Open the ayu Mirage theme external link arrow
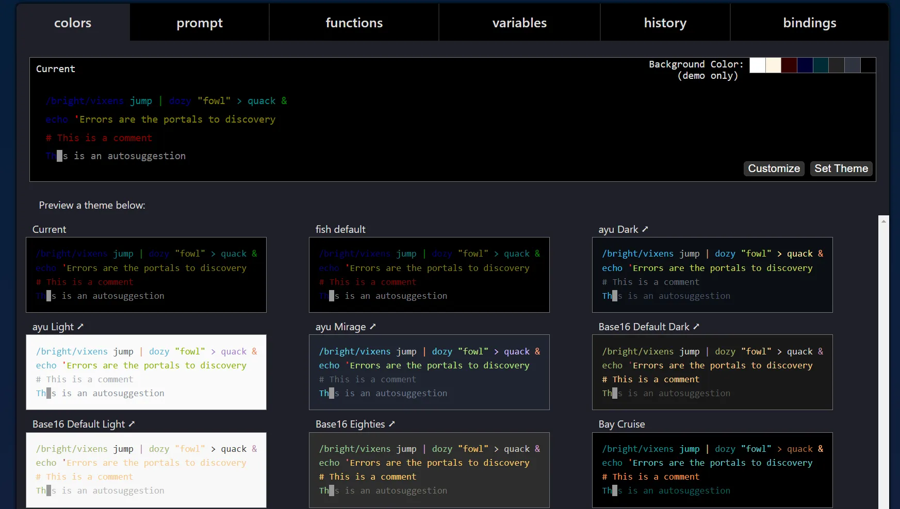The image size is (900, 509). 372,327
